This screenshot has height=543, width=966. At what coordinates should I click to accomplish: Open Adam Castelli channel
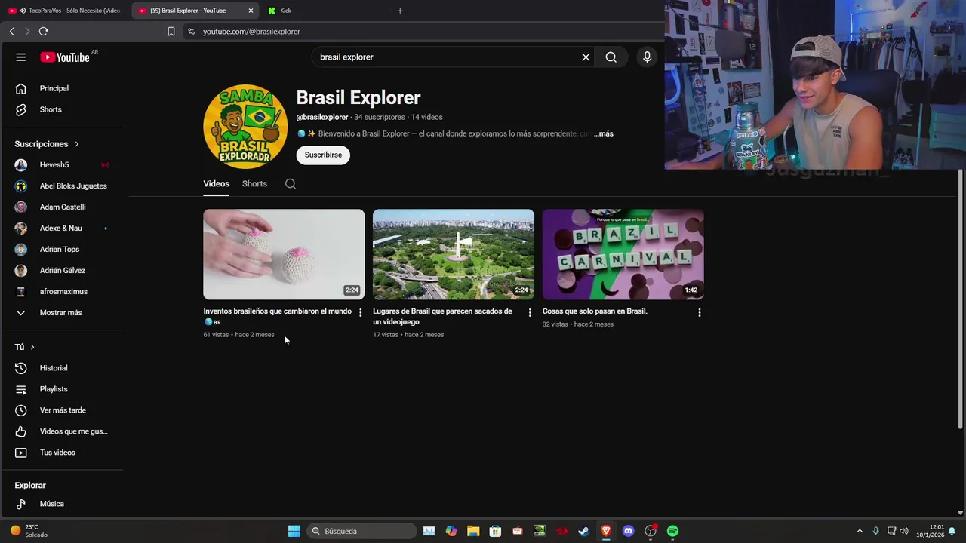pos(62,207)
